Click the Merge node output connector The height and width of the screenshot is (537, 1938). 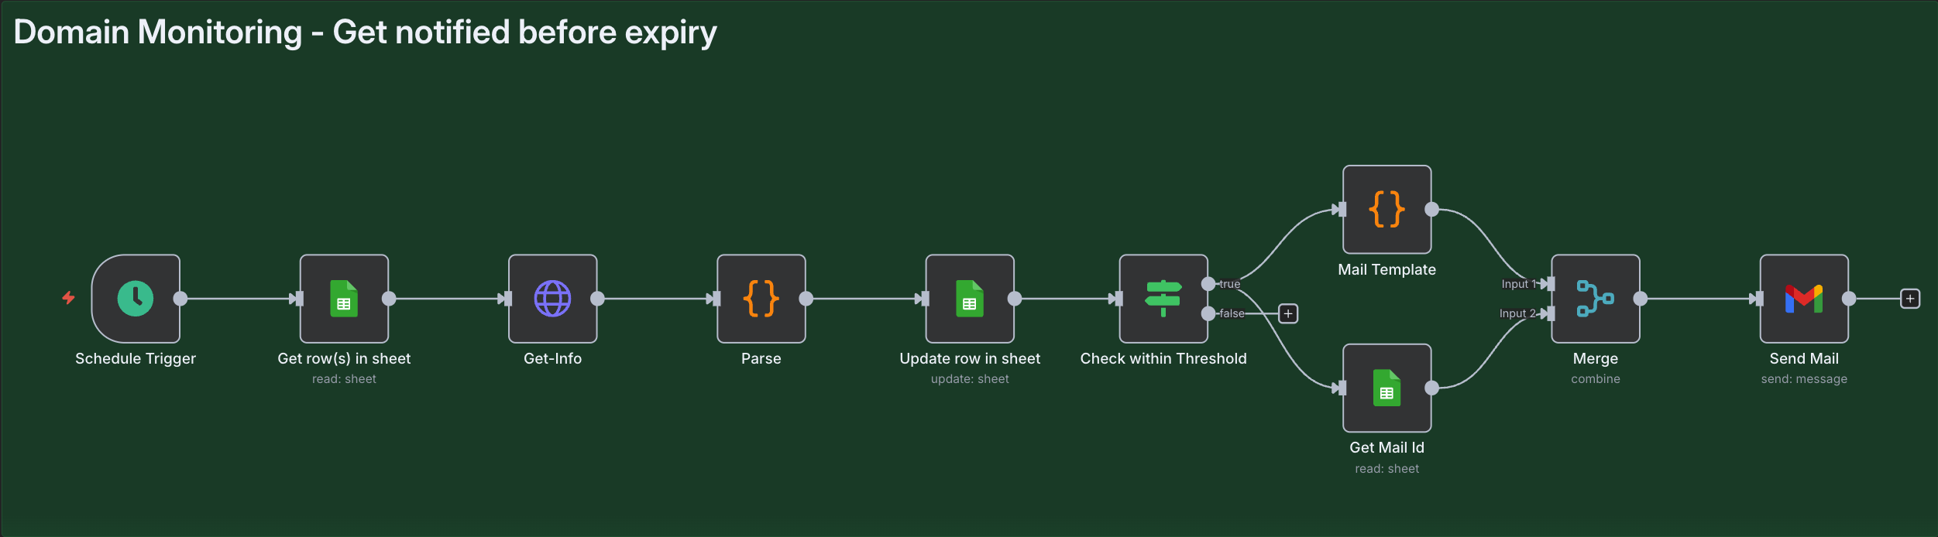point(1640,299)
